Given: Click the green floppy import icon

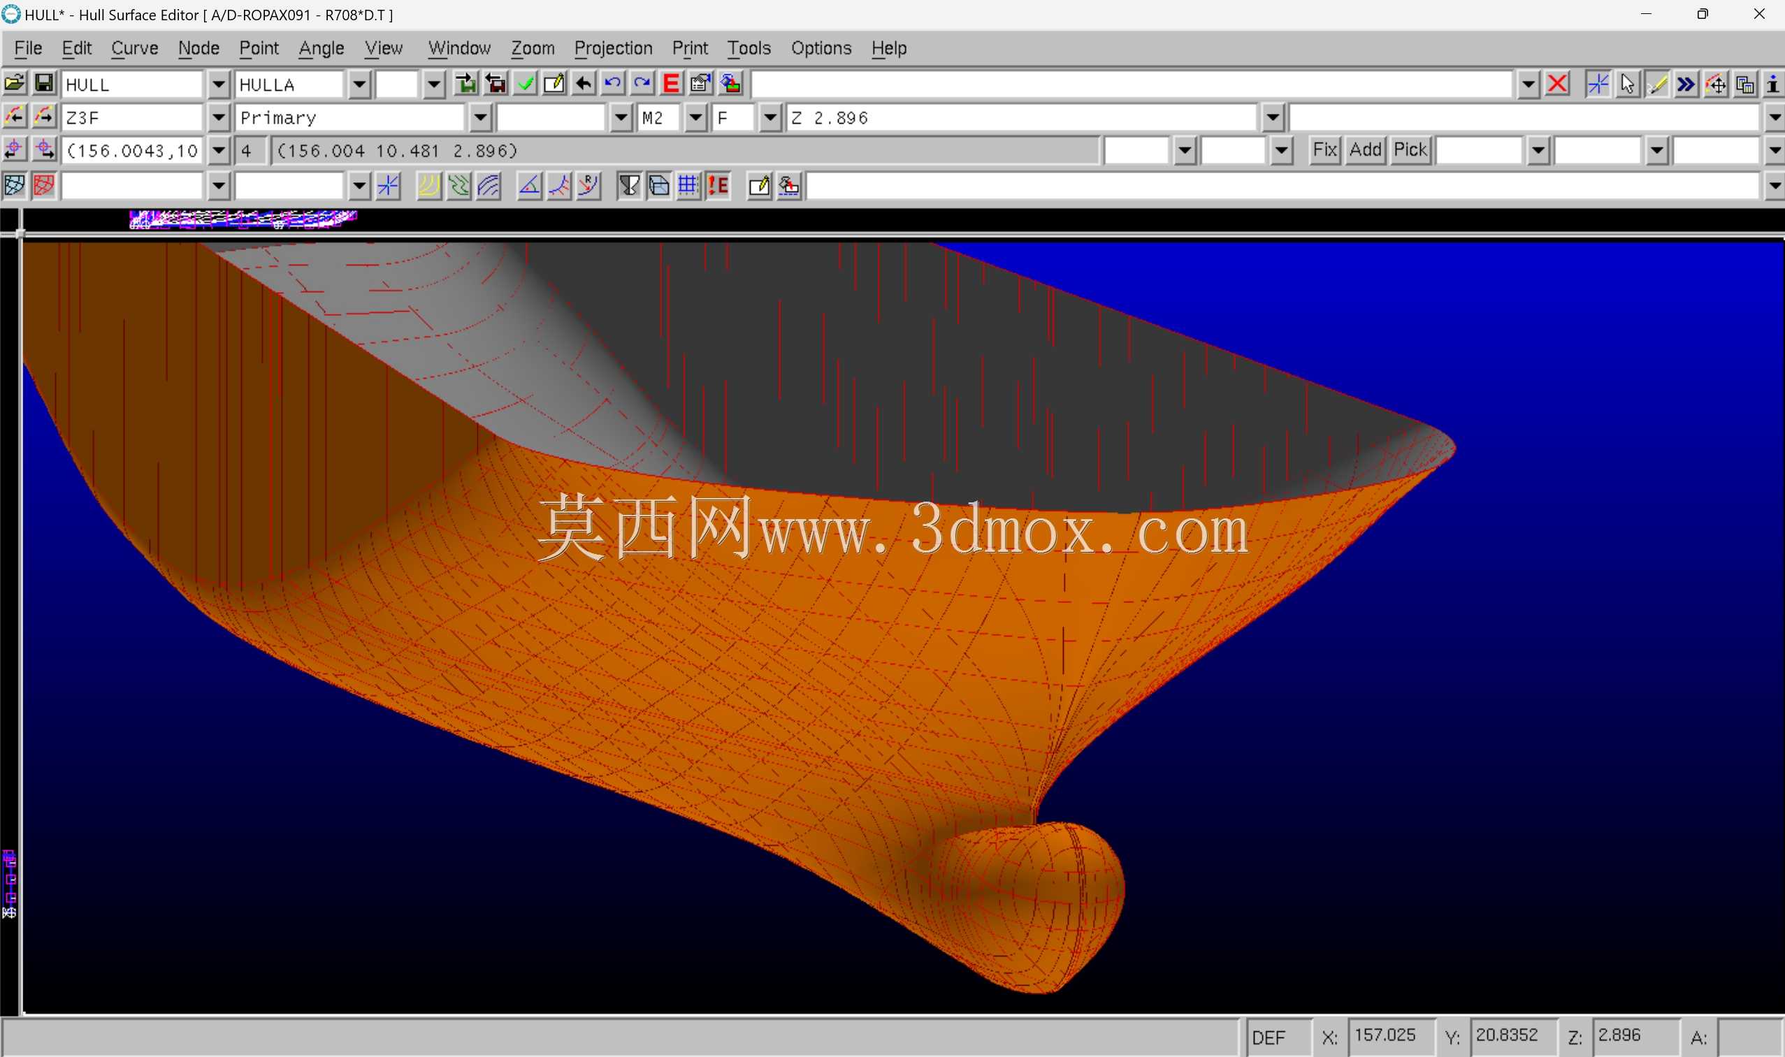Looking at the screenshot, I should (x=466, y=84).
